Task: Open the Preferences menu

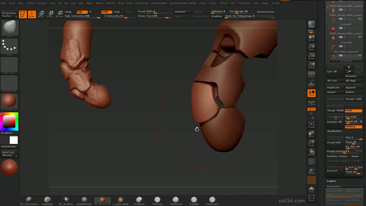Action: (142, 3)
